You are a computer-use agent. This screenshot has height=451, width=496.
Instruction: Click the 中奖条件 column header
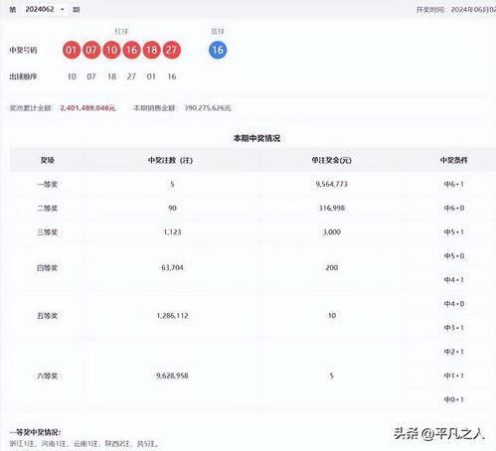pyautogui.click(x=453, y=160)
